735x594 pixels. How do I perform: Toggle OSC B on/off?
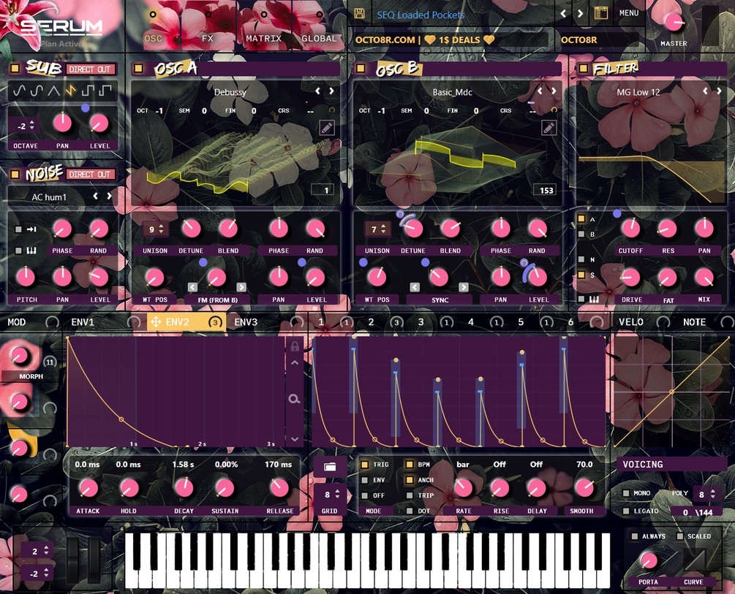coord(361,69)
